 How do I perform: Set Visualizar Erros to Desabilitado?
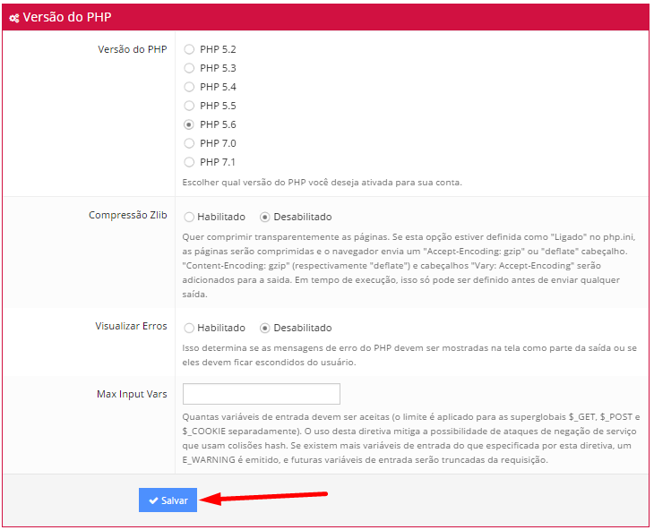[265, 328]
